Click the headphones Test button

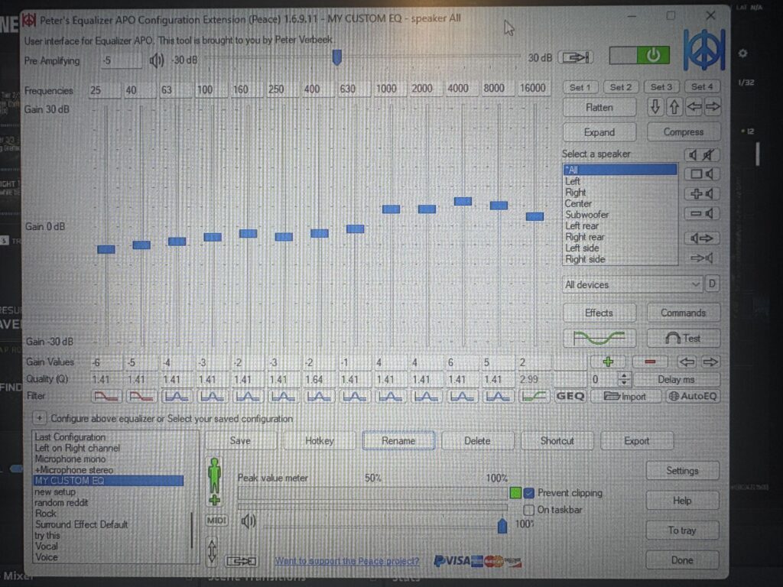pyautogui.click(x=683, y=339)
